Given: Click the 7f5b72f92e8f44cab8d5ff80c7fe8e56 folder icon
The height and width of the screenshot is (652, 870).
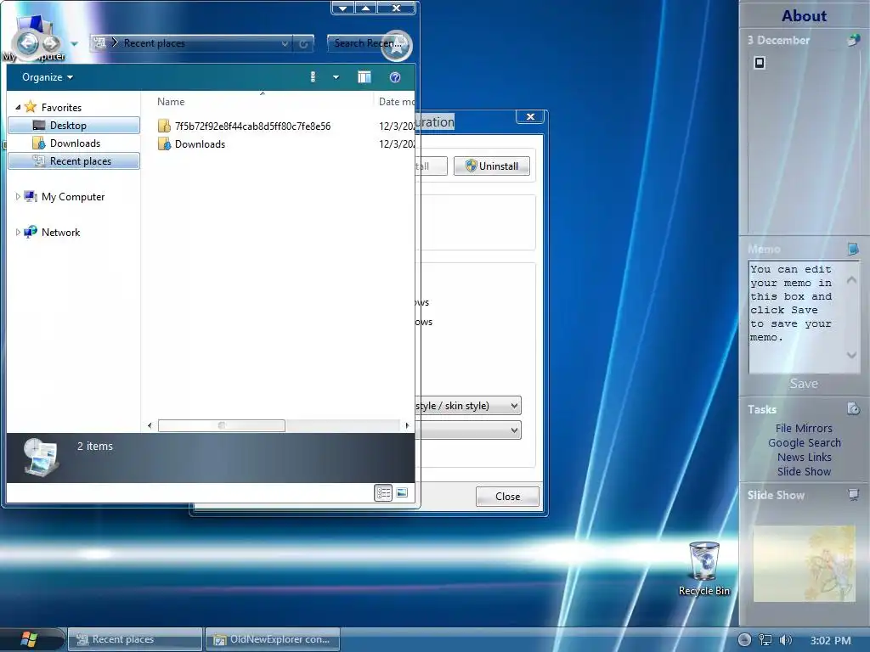Looking at the screenshot, I should 164,126.
